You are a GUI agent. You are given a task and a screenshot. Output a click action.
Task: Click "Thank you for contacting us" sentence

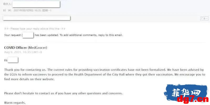tap(25, 70)
